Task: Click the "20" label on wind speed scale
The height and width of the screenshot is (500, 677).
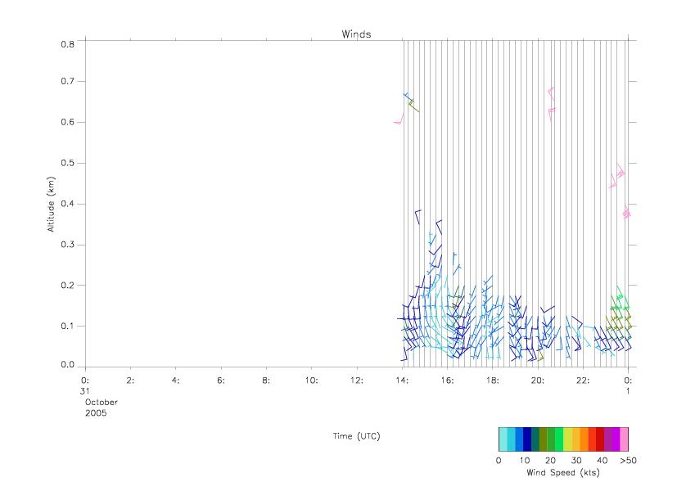Action: (550, 460)
